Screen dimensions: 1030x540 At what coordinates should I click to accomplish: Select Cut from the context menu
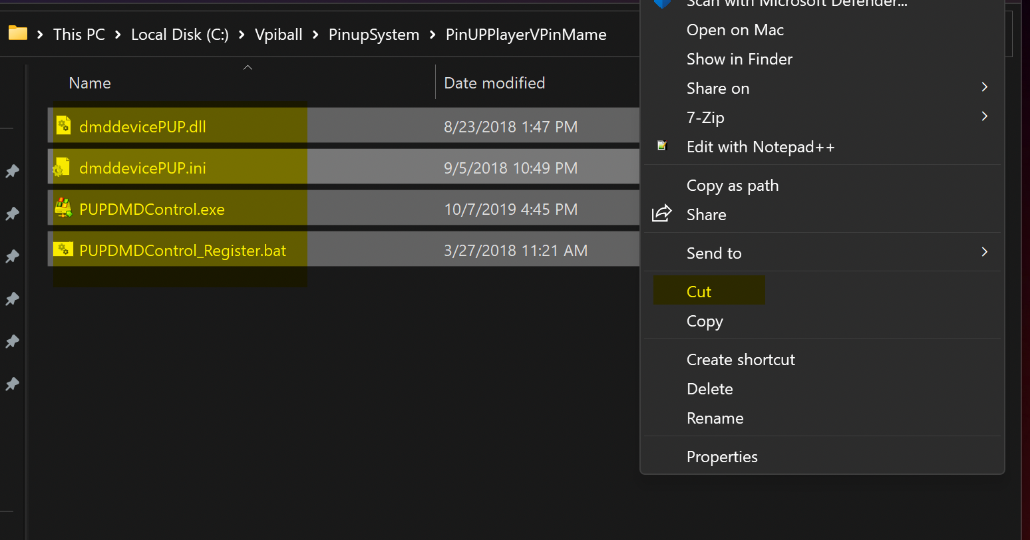(x=699, y=291)
